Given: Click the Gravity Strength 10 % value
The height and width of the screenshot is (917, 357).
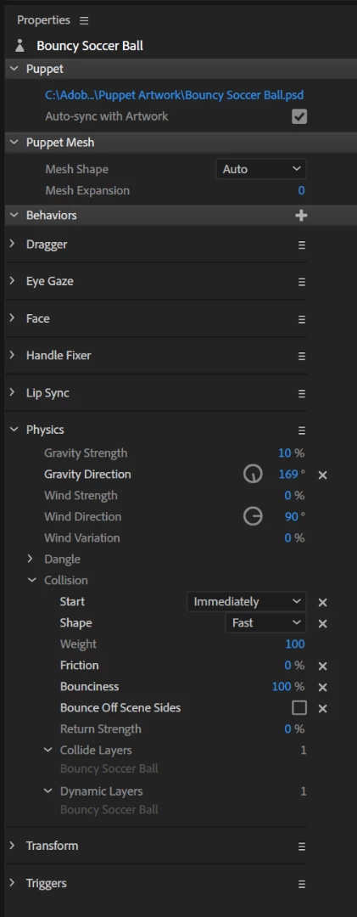Looking at the screenshot, I should pos(291,453).
